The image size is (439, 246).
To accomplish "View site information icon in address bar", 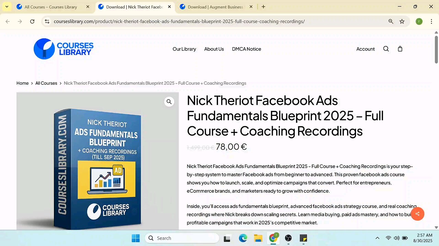I will (x=47, y=22).
